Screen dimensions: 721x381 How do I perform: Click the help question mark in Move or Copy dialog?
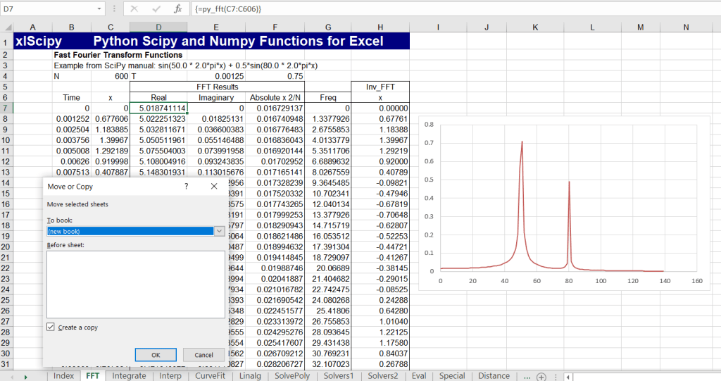tap(186, 187)
